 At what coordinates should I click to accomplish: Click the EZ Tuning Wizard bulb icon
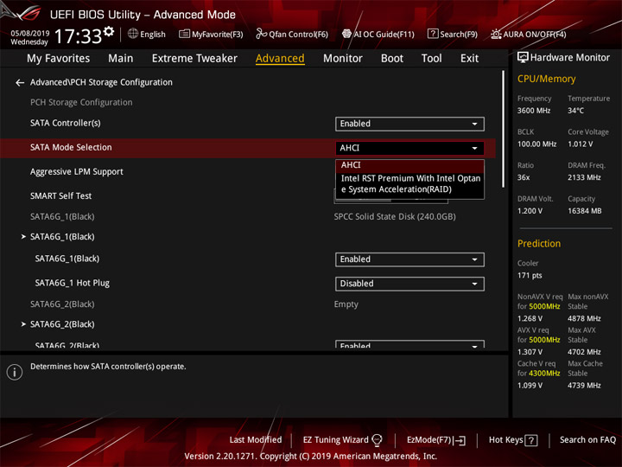[x=377, y=440]
